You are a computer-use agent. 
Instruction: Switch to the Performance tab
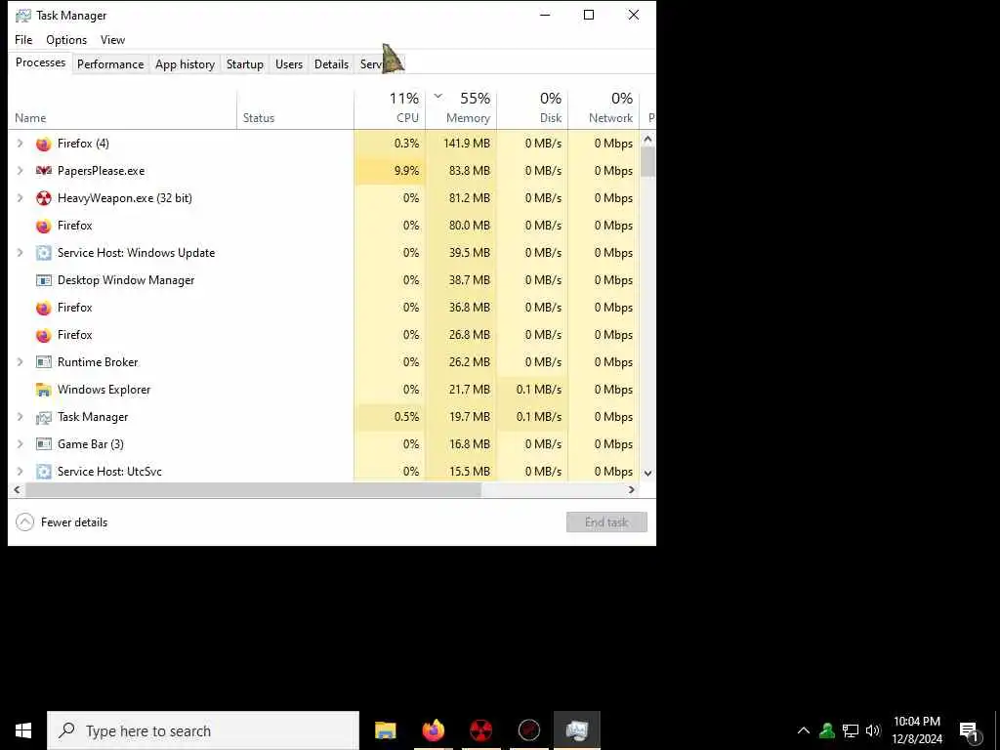[110, 64]
